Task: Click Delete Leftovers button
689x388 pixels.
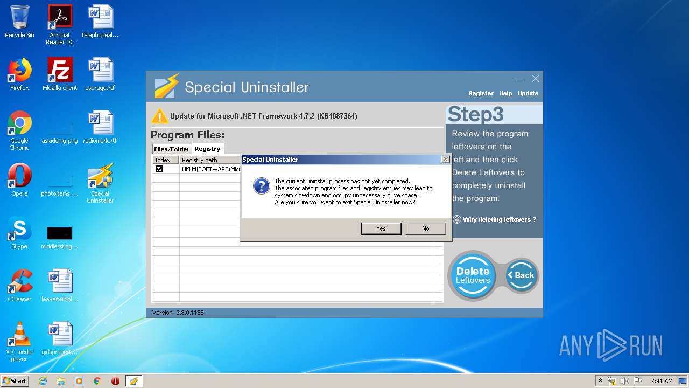Action: [473, 275]
